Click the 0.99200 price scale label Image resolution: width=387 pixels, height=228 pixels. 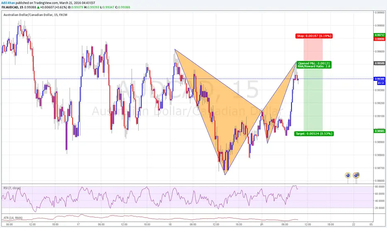point(380,103)
